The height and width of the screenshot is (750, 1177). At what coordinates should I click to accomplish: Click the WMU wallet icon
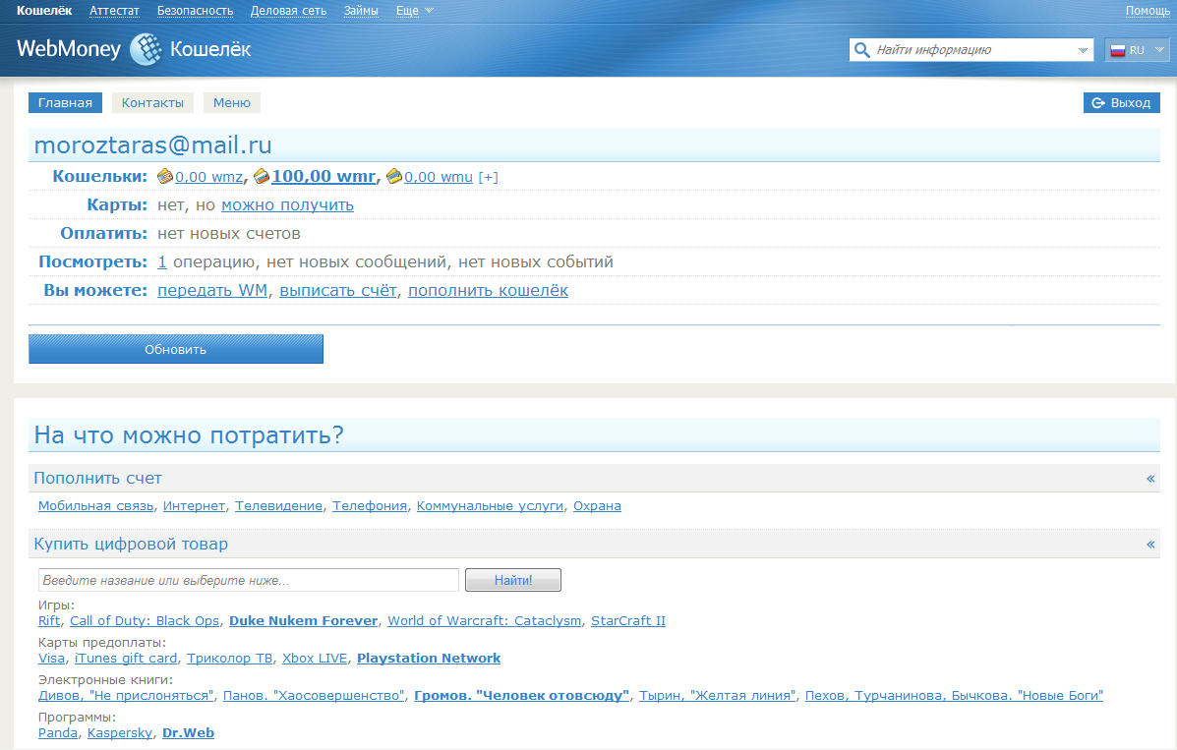pyautogui.click(x=394, y=176)
